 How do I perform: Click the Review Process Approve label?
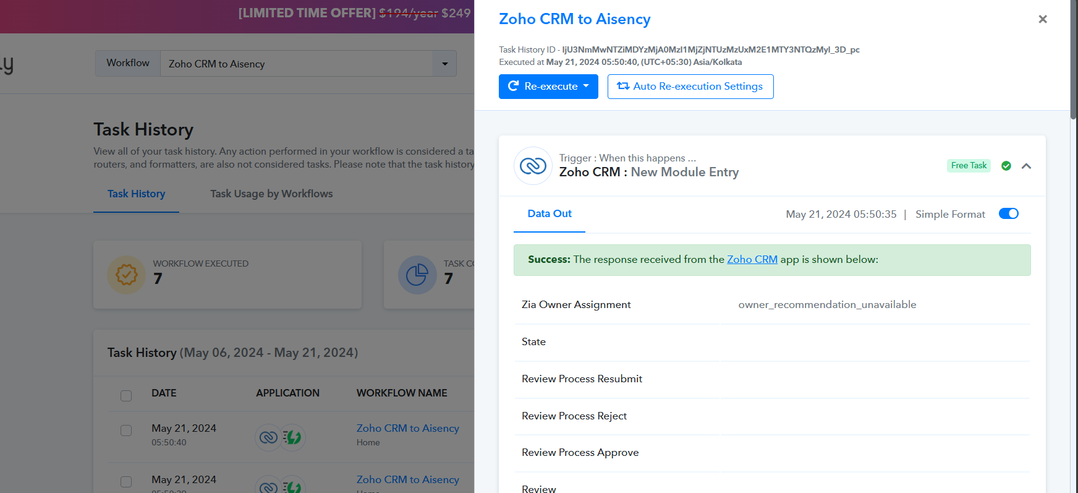pyautogui.click(x=580, y=453)
